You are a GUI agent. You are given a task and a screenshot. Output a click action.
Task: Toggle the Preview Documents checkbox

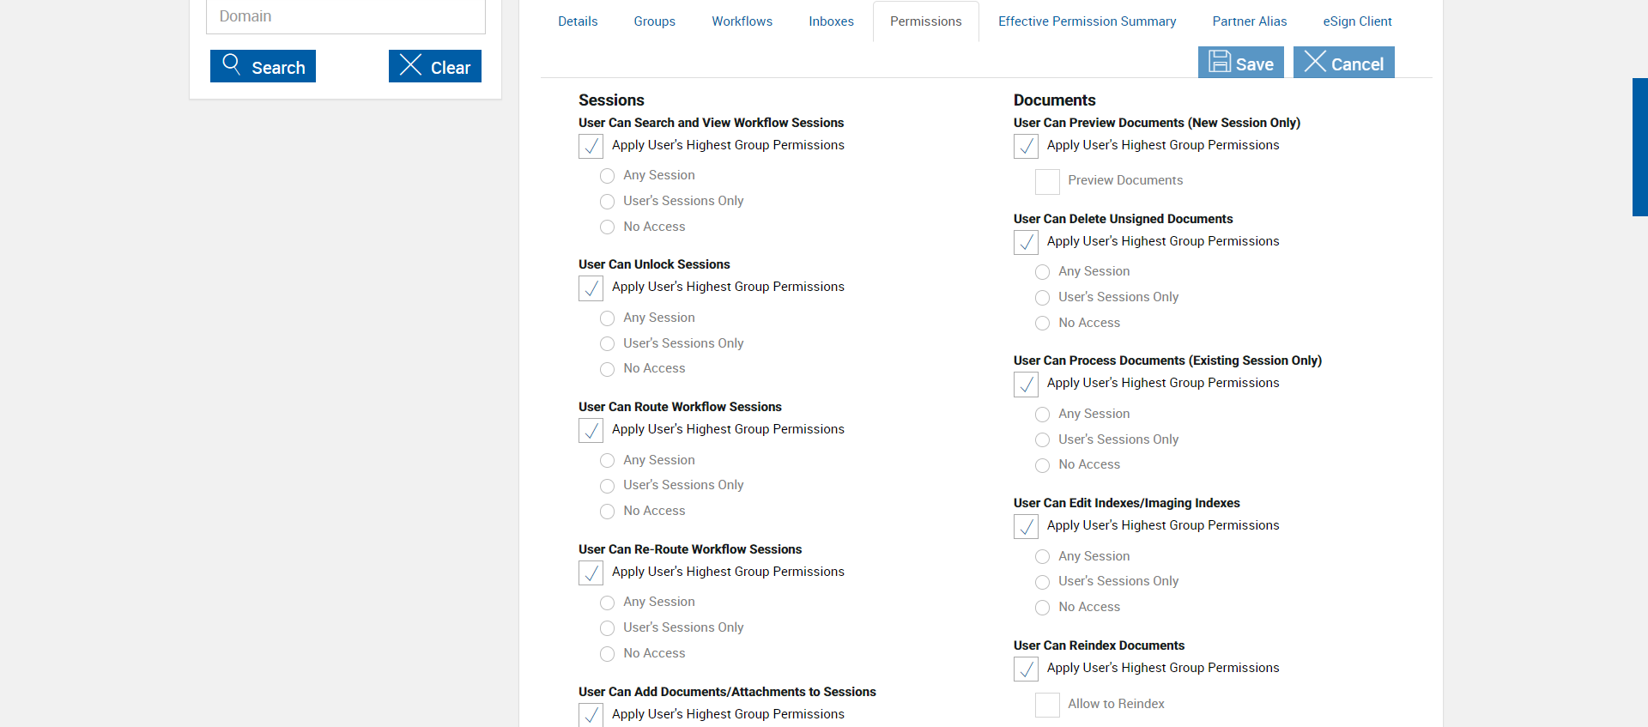click(1047, 181)
